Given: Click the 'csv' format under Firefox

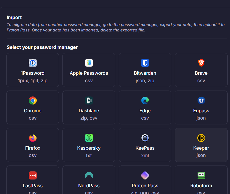Looking at the screenshot, I should coord(33,155).
